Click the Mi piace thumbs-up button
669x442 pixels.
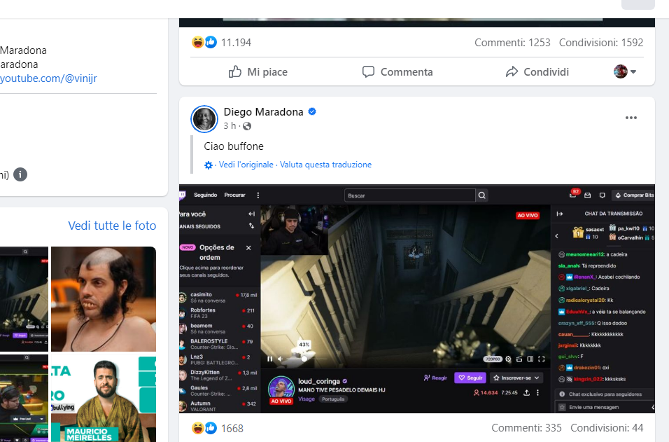258,71
